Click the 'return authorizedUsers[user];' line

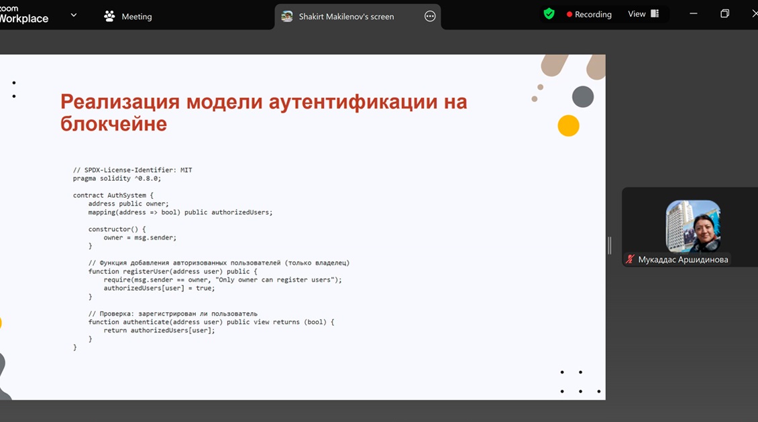[x=159, y=330]
